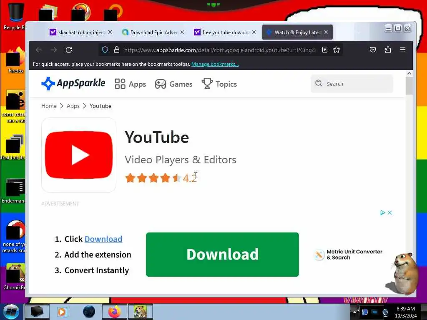Click the vertical scrollbar thumb
This screenshot has height=320, width=427.
(x=409, y=86)
